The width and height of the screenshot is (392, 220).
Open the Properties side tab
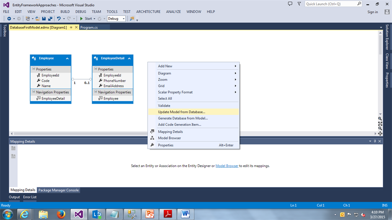pyautogui.click(x=387, y=80)
